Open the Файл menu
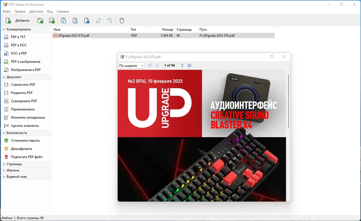The image size is (361, 221). pyautogui.click(x=7, y=11)
